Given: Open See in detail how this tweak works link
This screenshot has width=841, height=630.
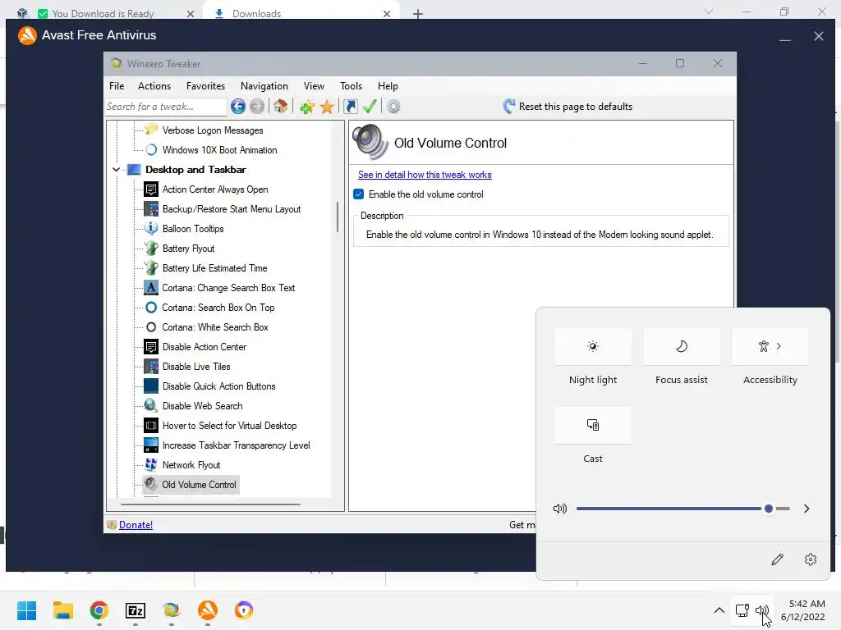Looking at the screenshot, I should 425,175.
